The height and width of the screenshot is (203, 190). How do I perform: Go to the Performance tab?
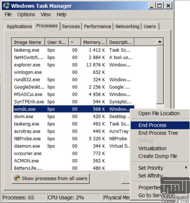(x=97, y=26)
